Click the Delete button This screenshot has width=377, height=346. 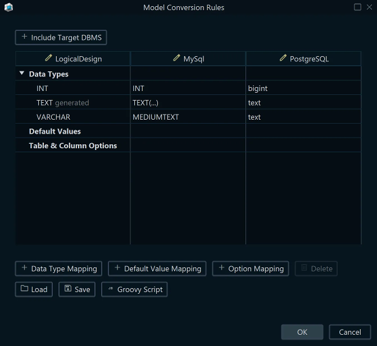pos(316,268)
